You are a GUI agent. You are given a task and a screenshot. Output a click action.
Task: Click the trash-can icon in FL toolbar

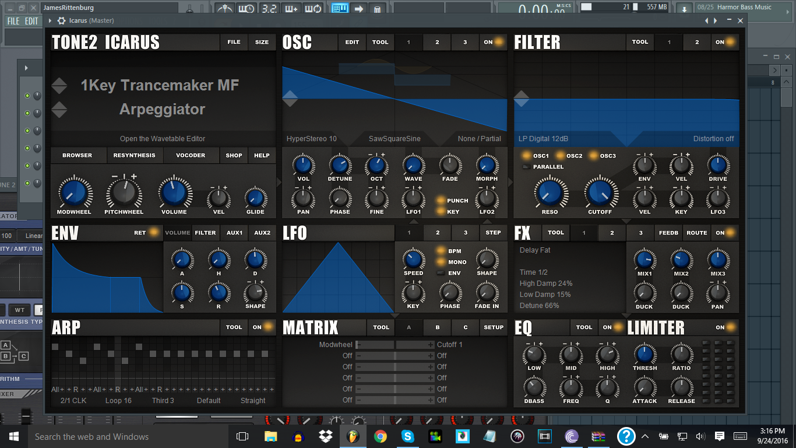tap(378, 9)
